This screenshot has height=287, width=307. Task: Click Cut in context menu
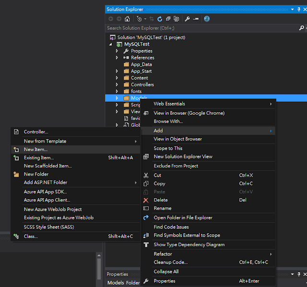208,175
